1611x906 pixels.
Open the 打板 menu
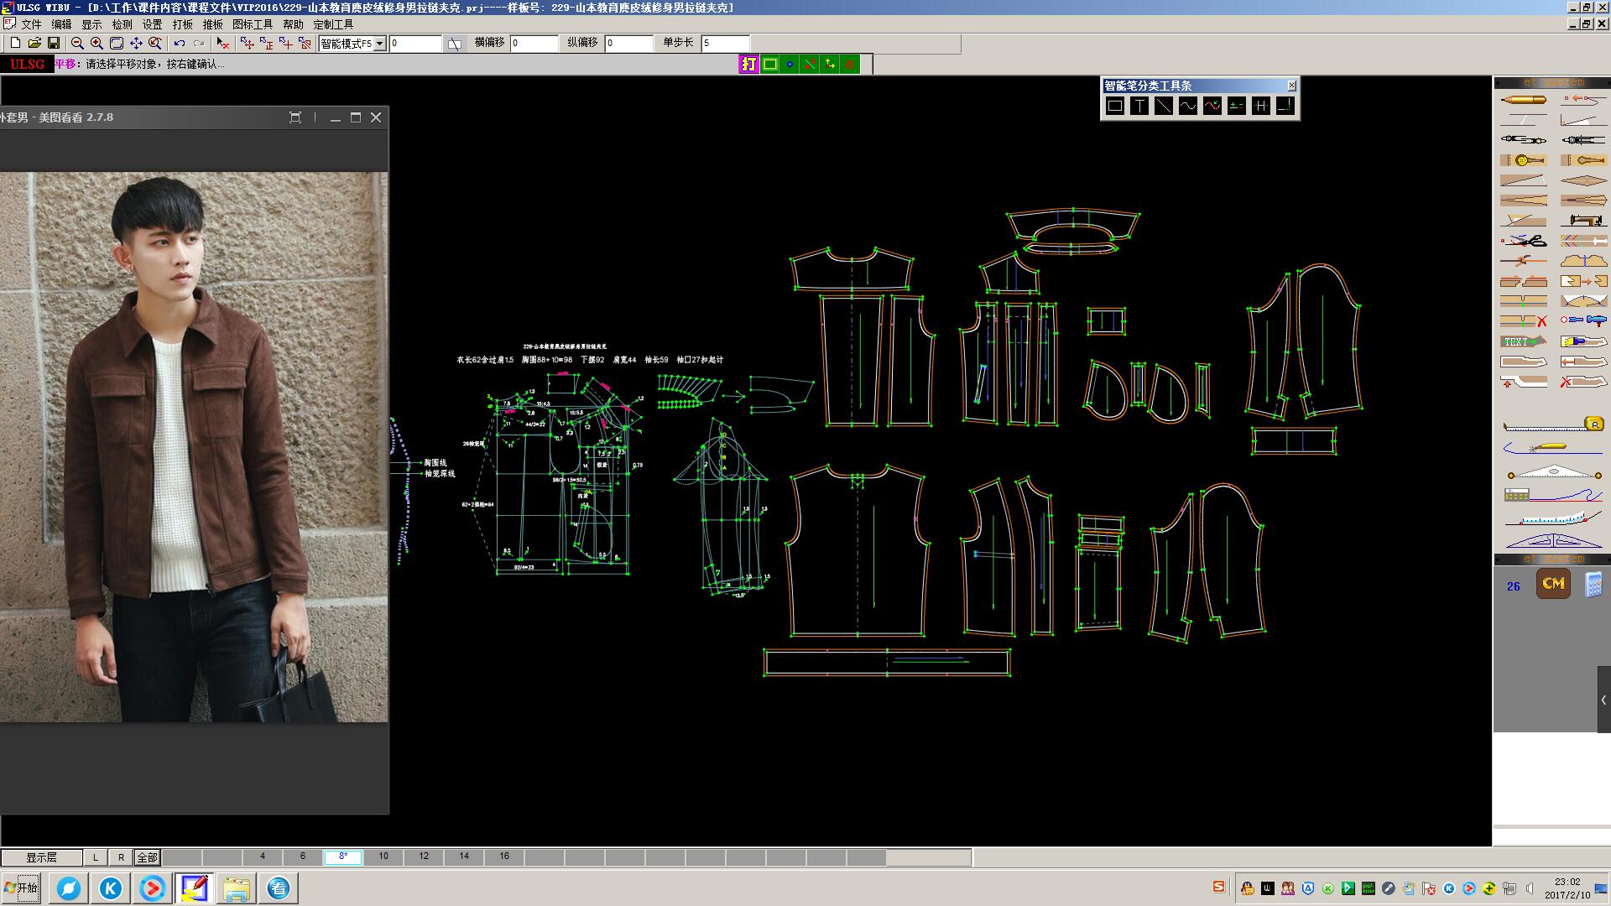tap(183, 24)
